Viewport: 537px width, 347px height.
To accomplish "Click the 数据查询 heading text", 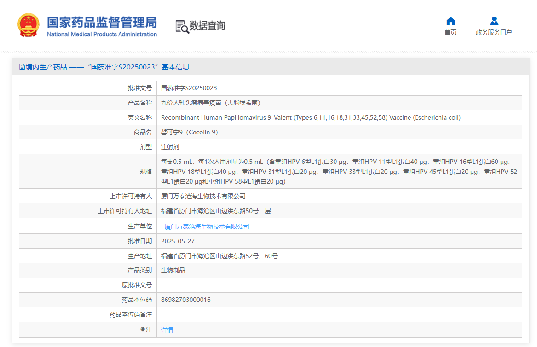I will [x=207, y=26].
